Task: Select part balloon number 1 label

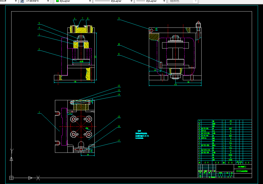Action: (39, 112)
